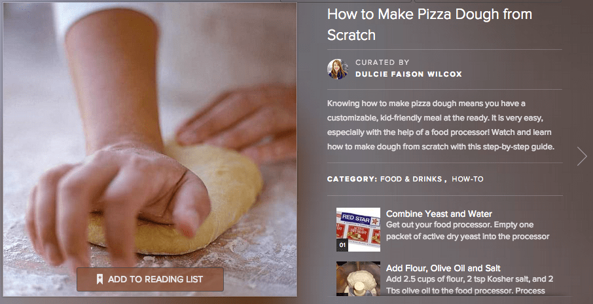Browse the How-To category
The width and height of the screenshot is (593, 304).
click(467, 179)
